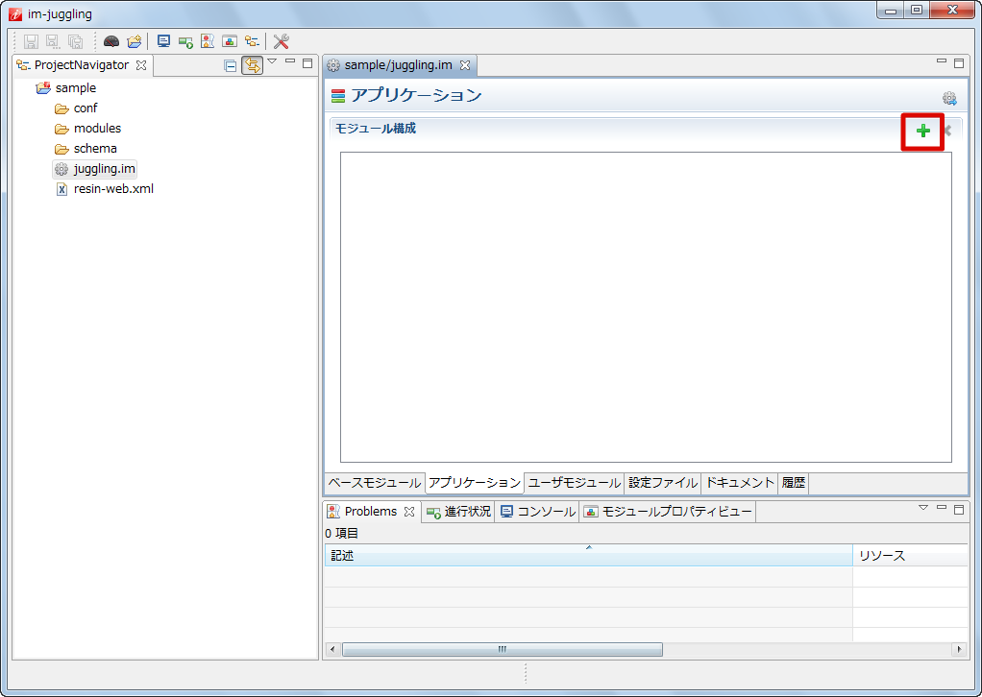Image resolution: width=982 pixels, height=697 pixels.
Task: Open the conf folder in project tree
Action: (x=85, y=108)
